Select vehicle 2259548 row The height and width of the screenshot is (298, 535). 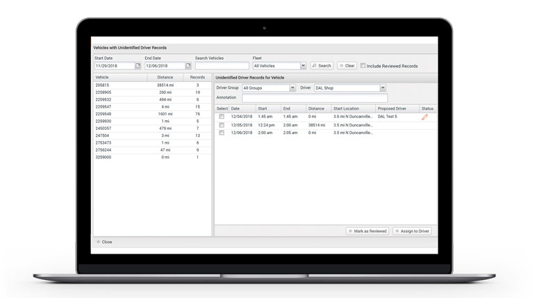point(152,114)
